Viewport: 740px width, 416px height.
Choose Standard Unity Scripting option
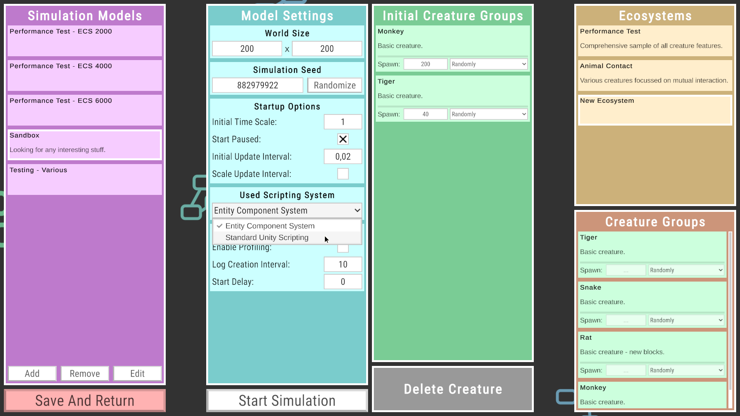point(267,238)
